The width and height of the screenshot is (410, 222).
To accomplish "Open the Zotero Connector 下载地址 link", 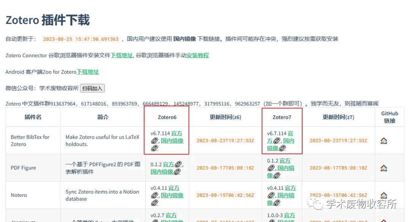I will pos(121,55).
